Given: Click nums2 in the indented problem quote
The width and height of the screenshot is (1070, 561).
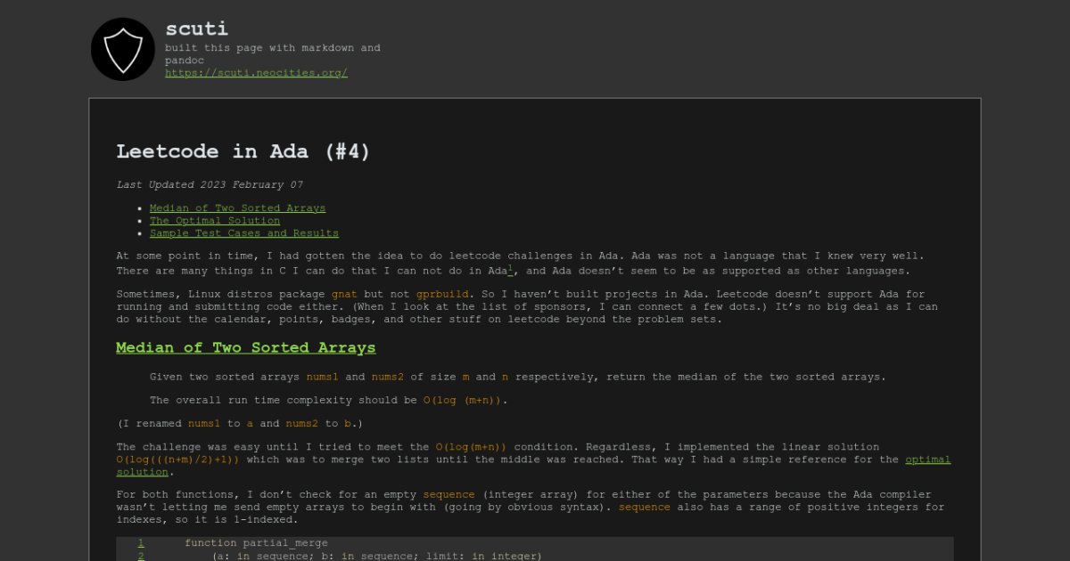Looking at the screenshot, I should click(x=389, y=378).
